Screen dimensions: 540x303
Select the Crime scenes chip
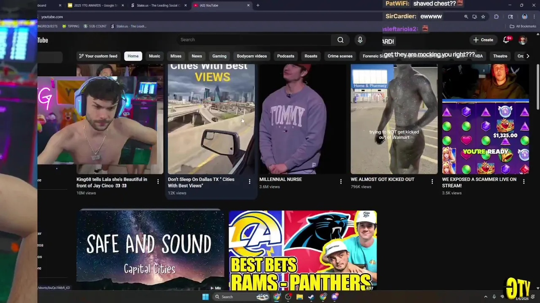click(340, 56)
